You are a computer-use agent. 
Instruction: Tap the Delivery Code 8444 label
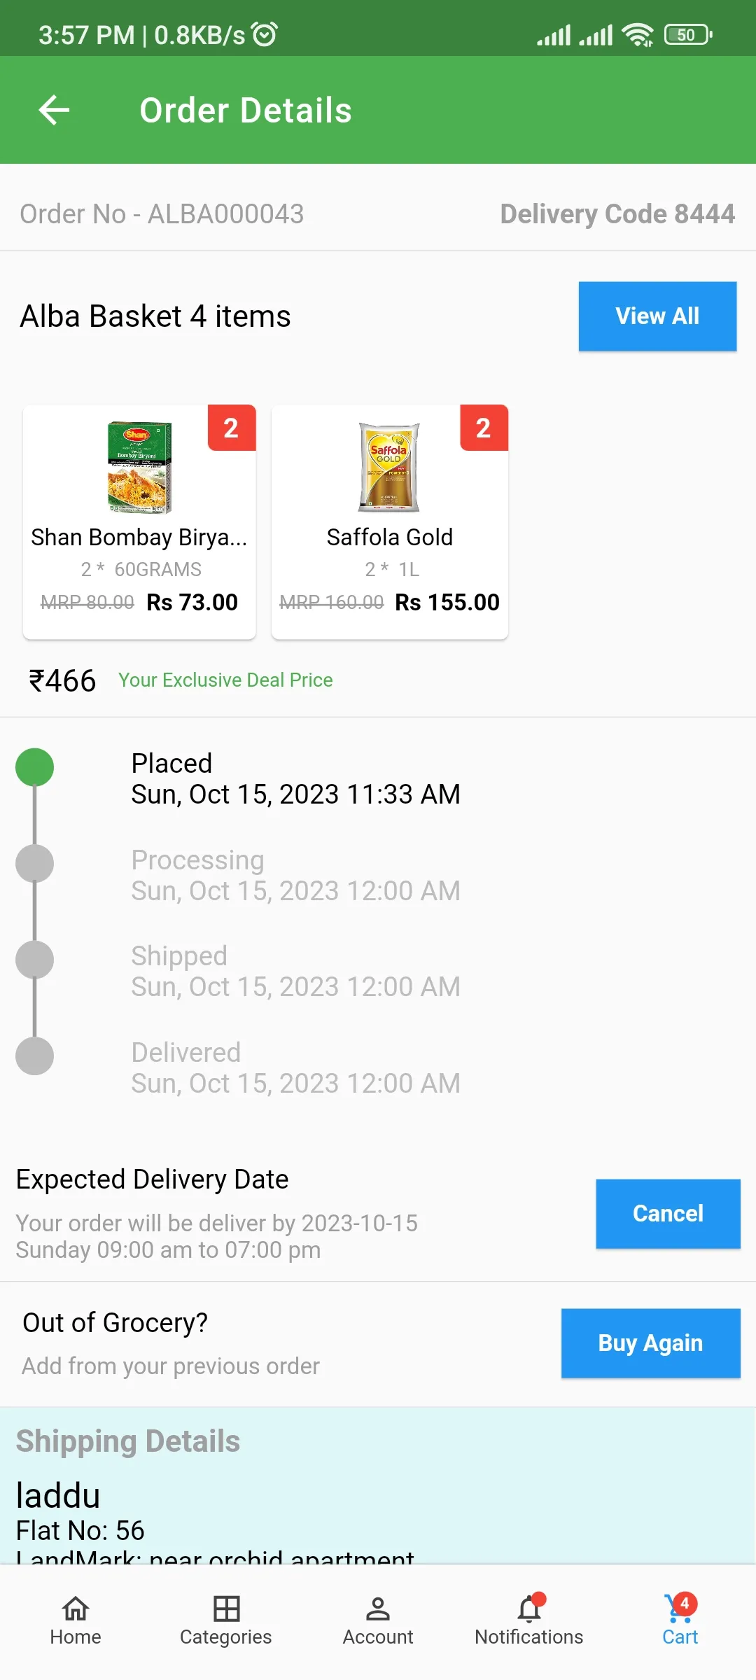617,213
